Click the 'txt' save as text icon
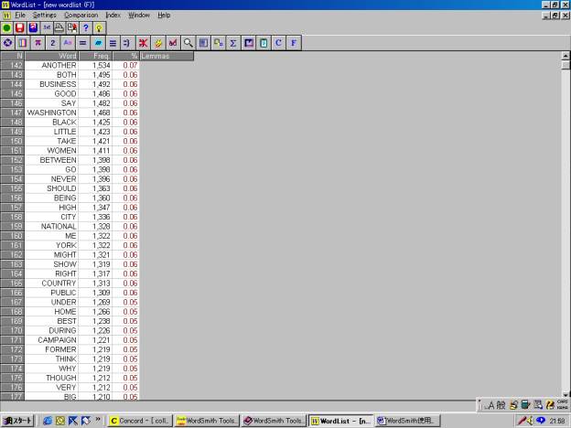571x428 pixels. coord(47,28)
